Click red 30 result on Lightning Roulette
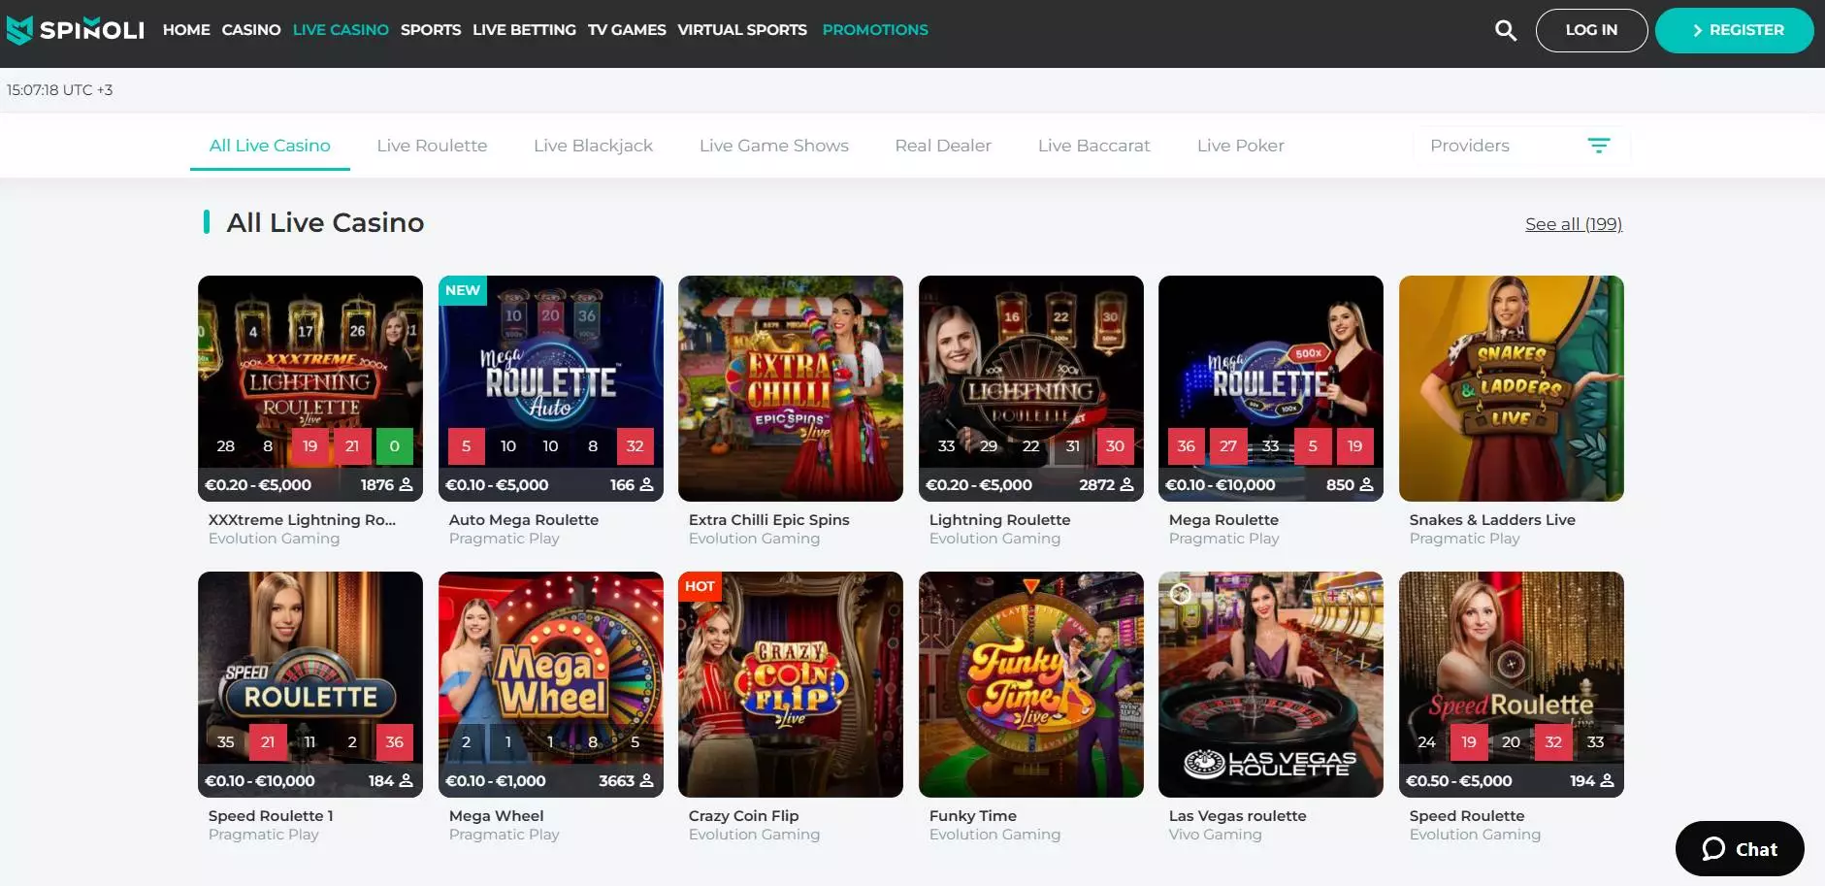The image size is (1825, 886). point(1116,446)
